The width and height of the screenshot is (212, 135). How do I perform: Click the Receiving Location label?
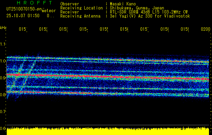[x=81, y=8]
